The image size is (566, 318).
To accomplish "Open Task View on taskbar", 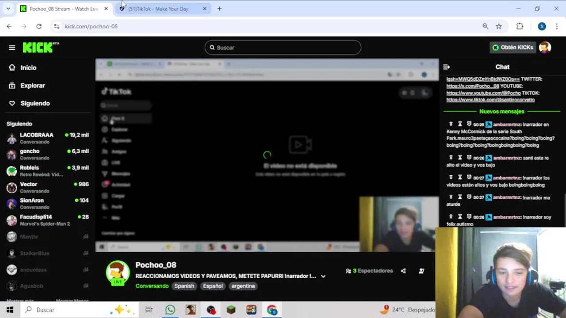I will (149, 310).
